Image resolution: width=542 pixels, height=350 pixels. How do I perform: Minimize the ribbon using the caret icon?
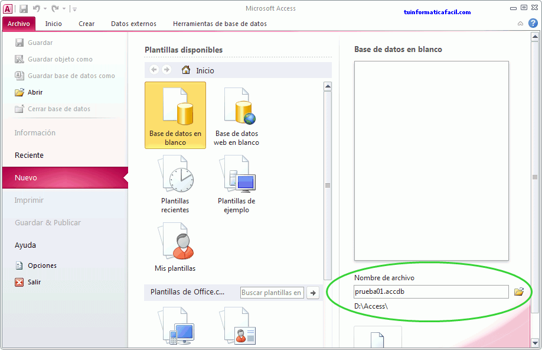pos(520,24)
